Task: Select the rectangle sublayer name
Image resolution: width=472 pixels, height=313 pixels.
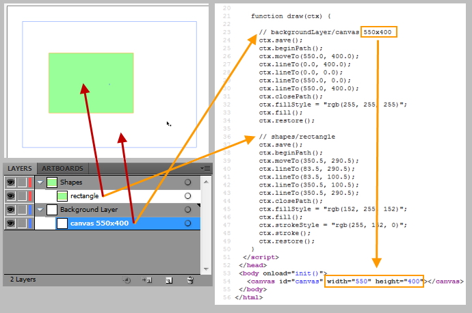Action: click(x=84, y=196)
